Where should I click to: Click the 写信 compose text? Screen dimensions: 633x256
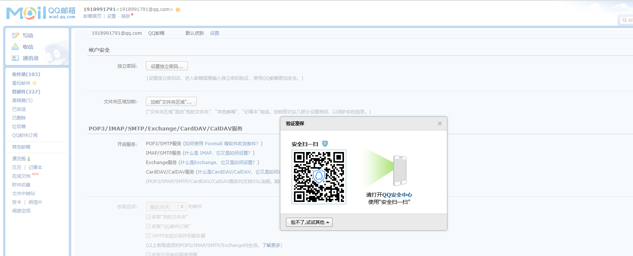[x=28, y=36]
